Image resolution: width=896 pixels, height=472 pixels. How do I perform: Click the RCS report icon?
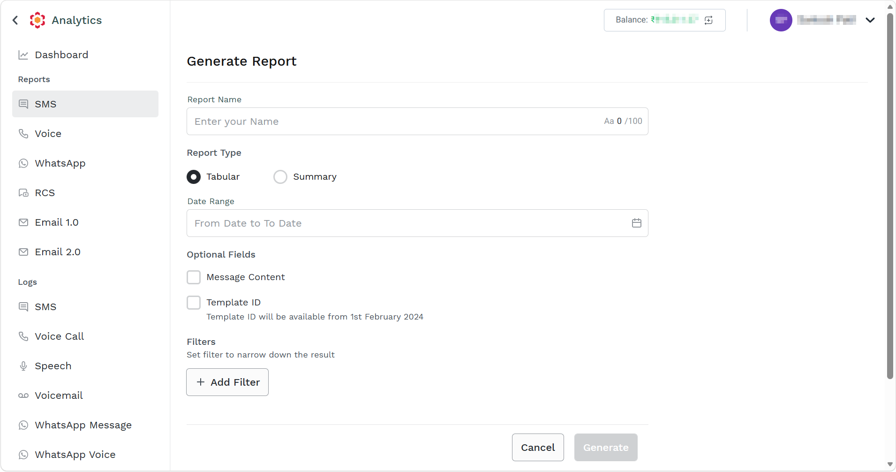(23, 193)
